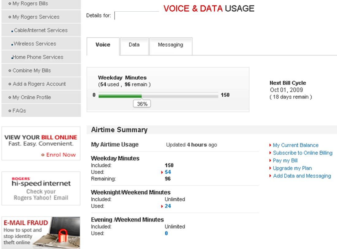This screenshot has height=249, width=337.
Task: Switch to the Messaging tab
Action: tap(171, 46)
